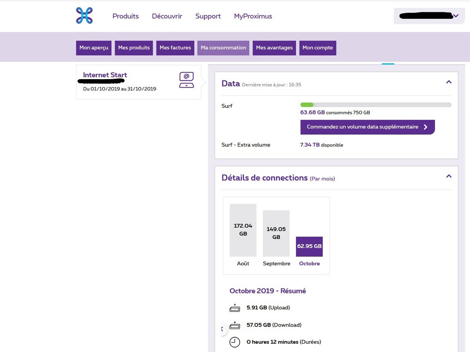Open the Support menu

click(x=208, y=16)
